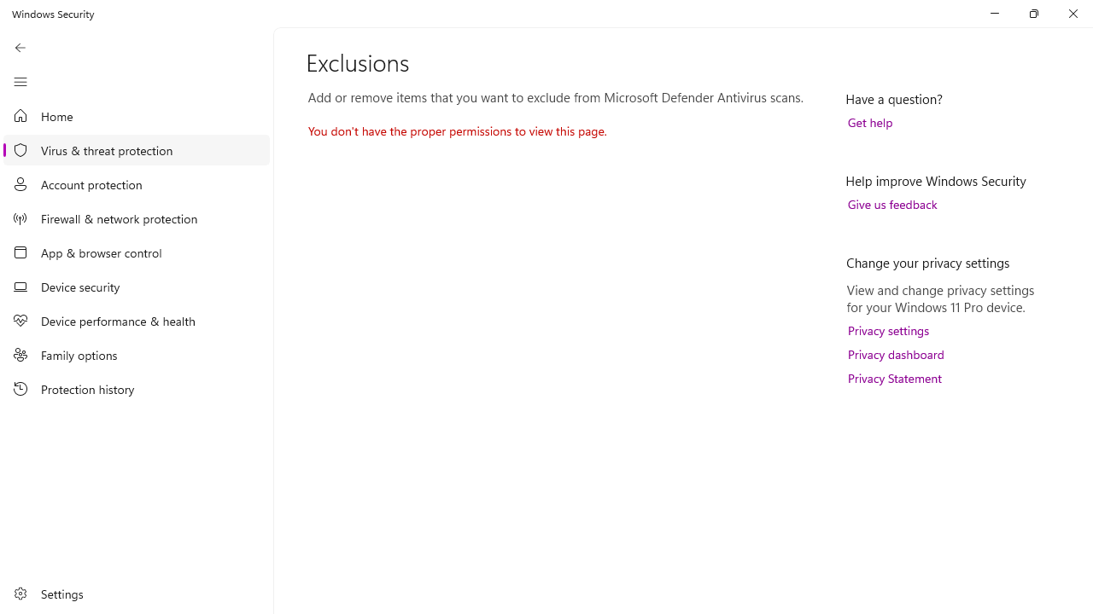
Task: Click the Family options people icon
Action: (x=20, y=355)
